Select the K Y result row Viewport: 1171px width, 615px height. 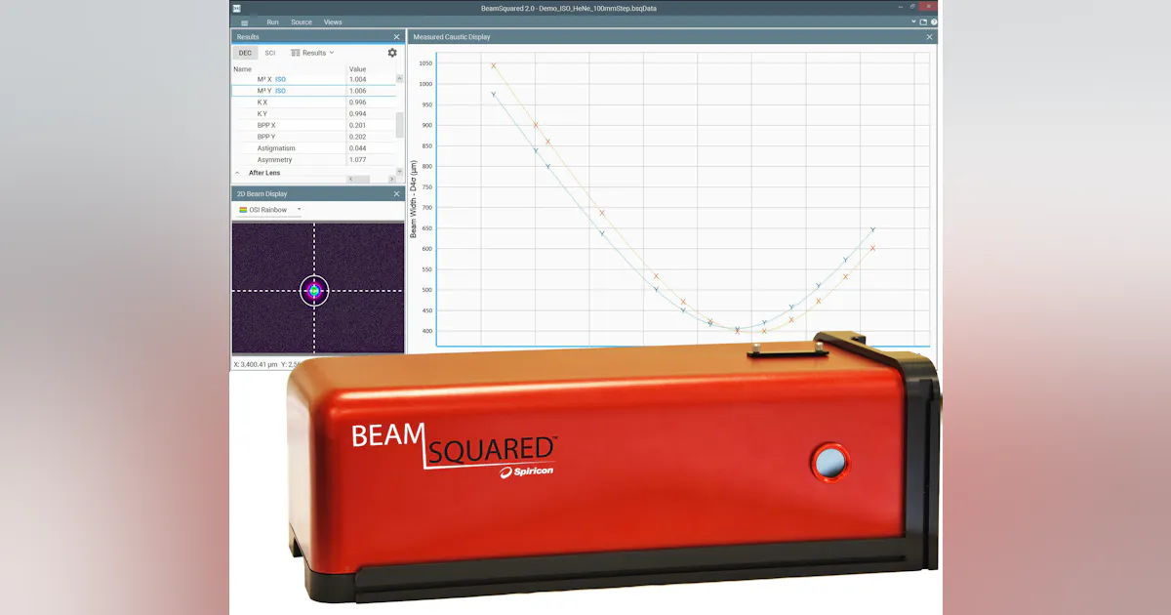click(313, 114)
